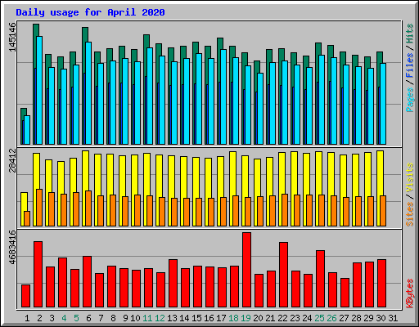Click day label 20 on x-axis
Screen dimensions: 419x327
click(258, 318)
